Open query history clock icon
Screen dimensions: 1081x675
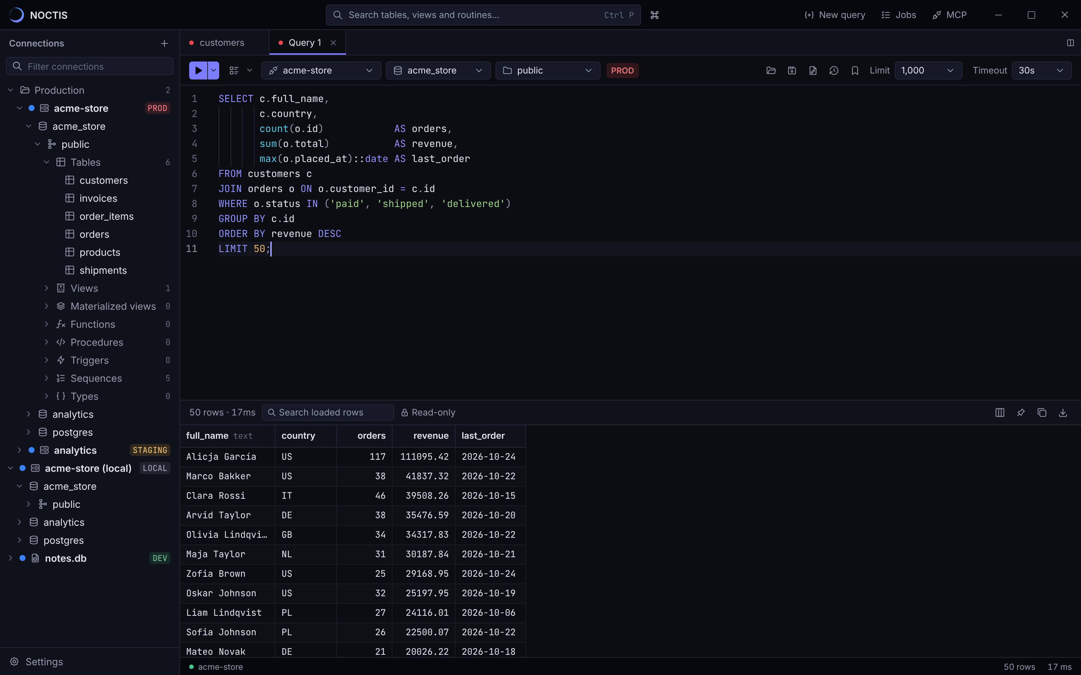[x=834, y=70]
